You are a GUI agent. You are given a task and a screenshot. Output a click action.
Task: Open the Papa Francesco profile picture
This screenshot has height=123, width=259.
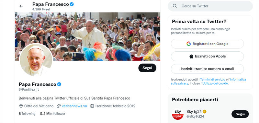coord(36,60)
